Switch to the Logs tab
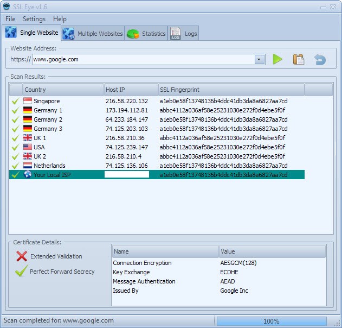The image size is (342, 328). click(183, 34)
